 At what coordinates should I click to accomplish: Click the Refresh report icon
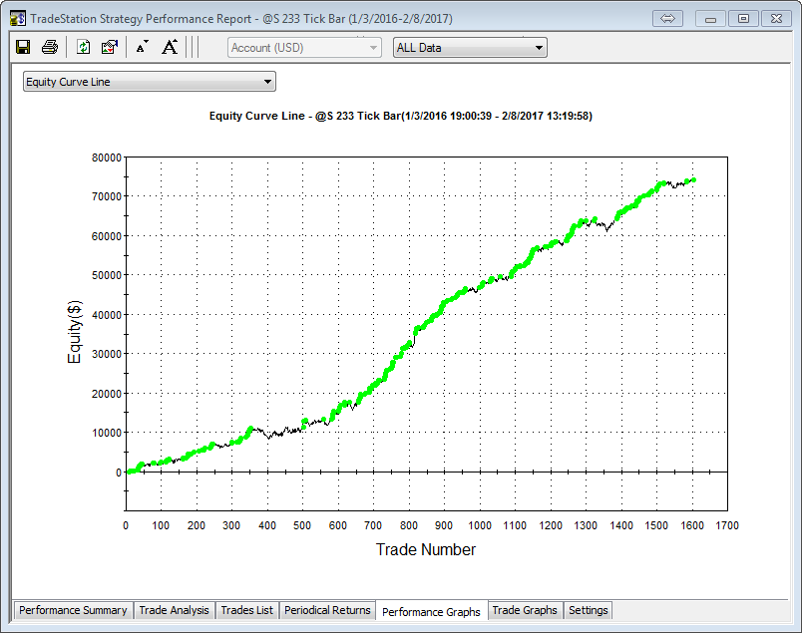(84, 47)
